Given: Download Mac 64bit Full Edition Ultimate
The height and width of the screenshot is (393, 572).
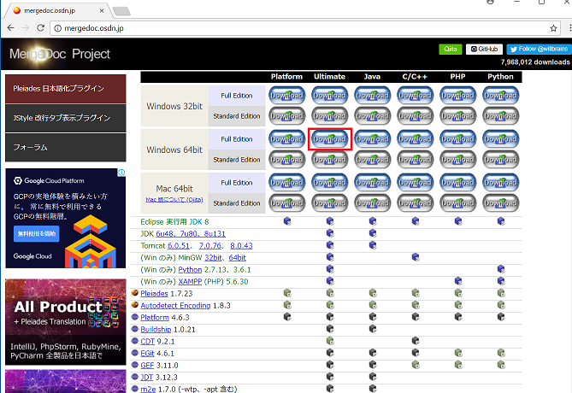Looking at the screenshot, I should [329, 182].
